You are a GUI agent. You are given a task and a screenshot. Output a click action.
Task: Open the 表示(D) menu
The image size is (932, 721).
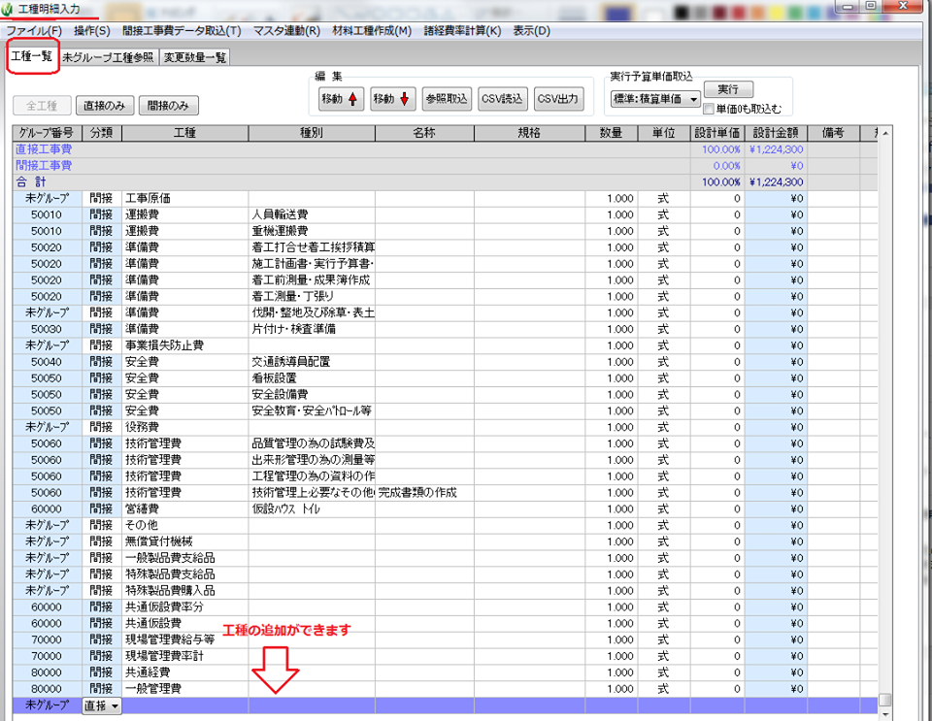coord(531,31)
